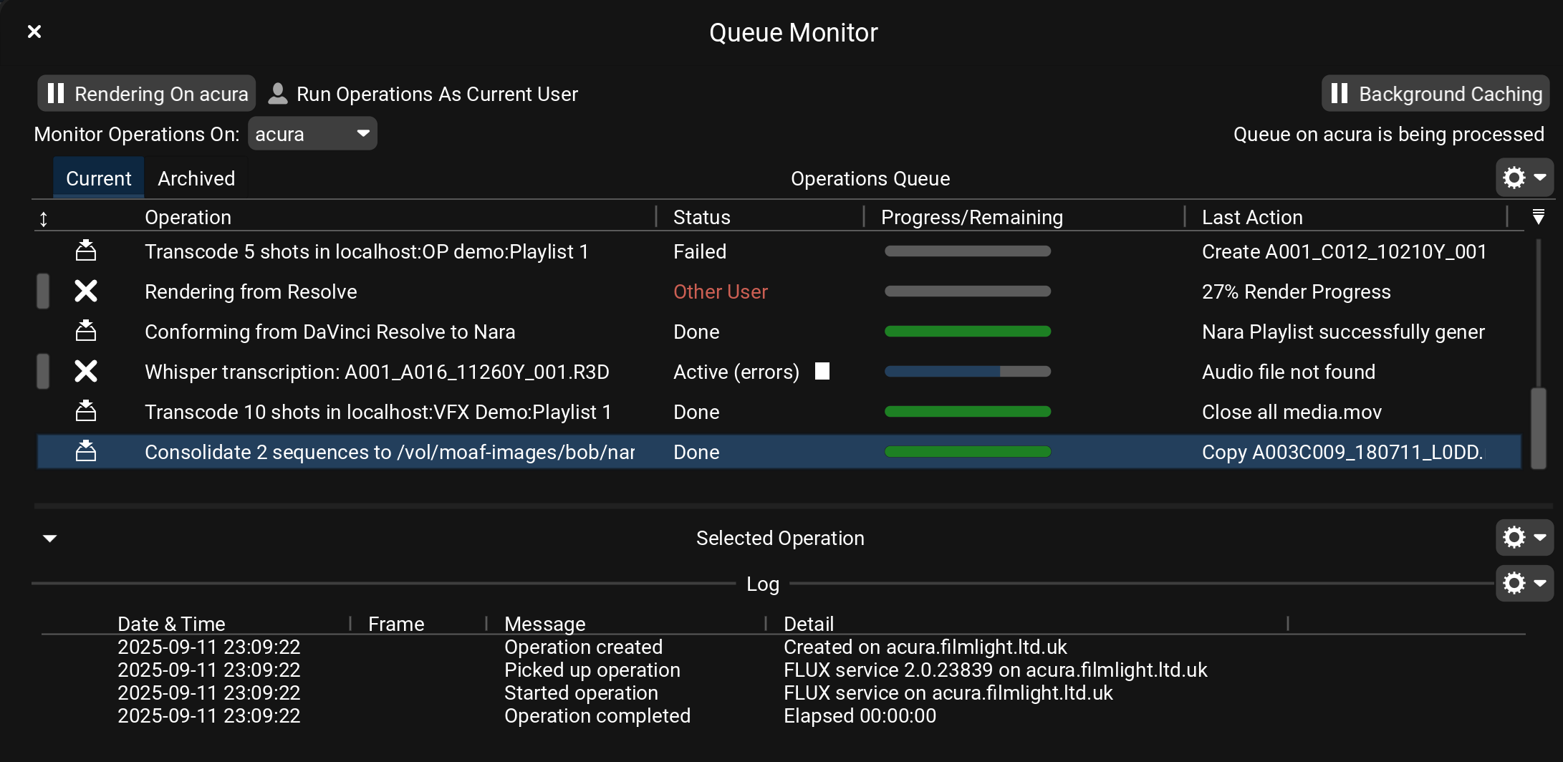This screenshot has width=1563, height=762.
Task: Open the Monitor Operations On acura dropdown
Action: tap(312, 134)
